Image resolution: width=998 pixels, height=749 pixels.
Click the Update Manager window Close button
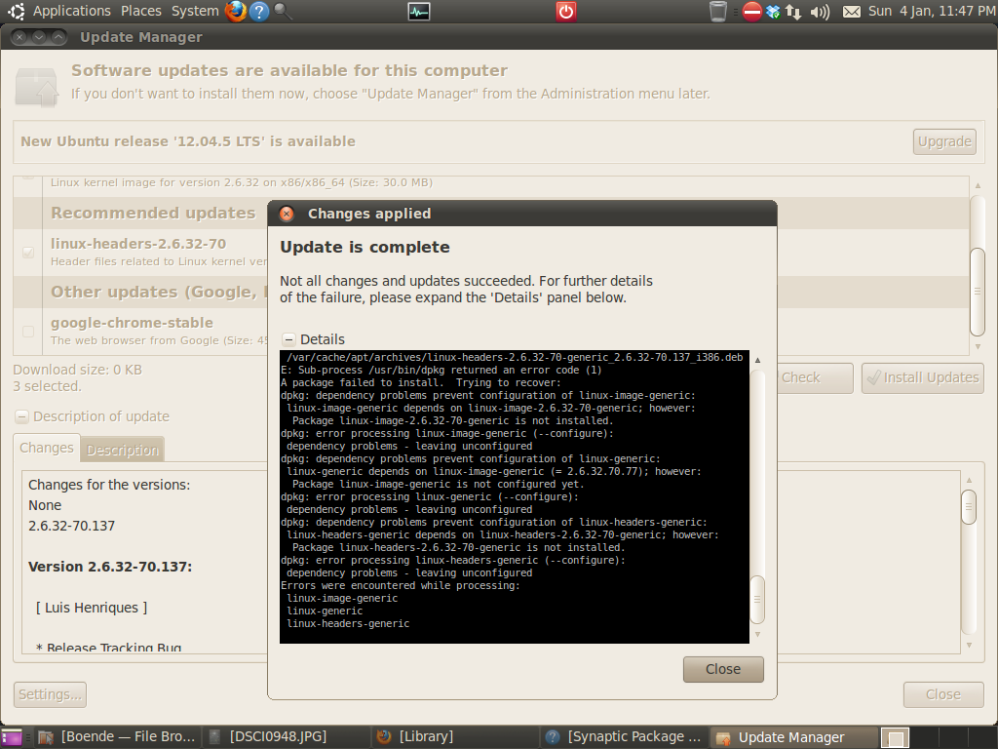pos(943,694)
